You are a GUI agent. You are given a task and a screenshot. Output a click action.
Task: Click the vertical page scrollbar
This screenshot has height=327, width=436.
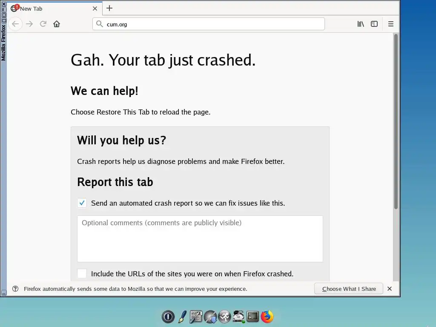[396, 121]
